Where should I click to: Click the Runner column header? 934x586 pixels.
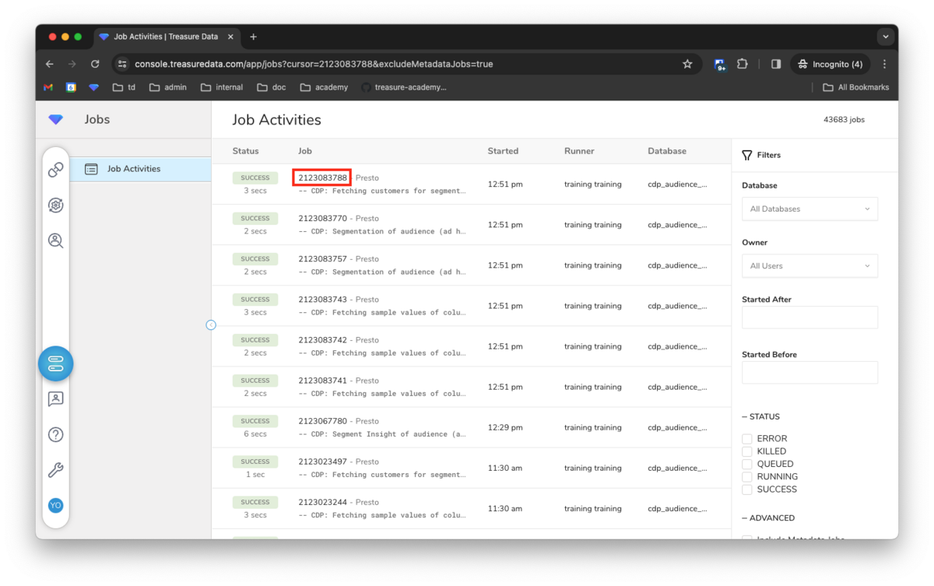[x=579, y=151]
